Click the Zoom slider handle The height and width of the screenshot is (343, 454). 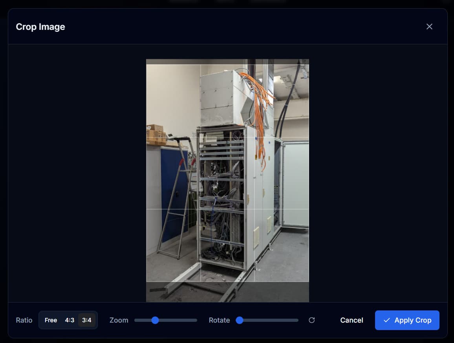point(155,320)
